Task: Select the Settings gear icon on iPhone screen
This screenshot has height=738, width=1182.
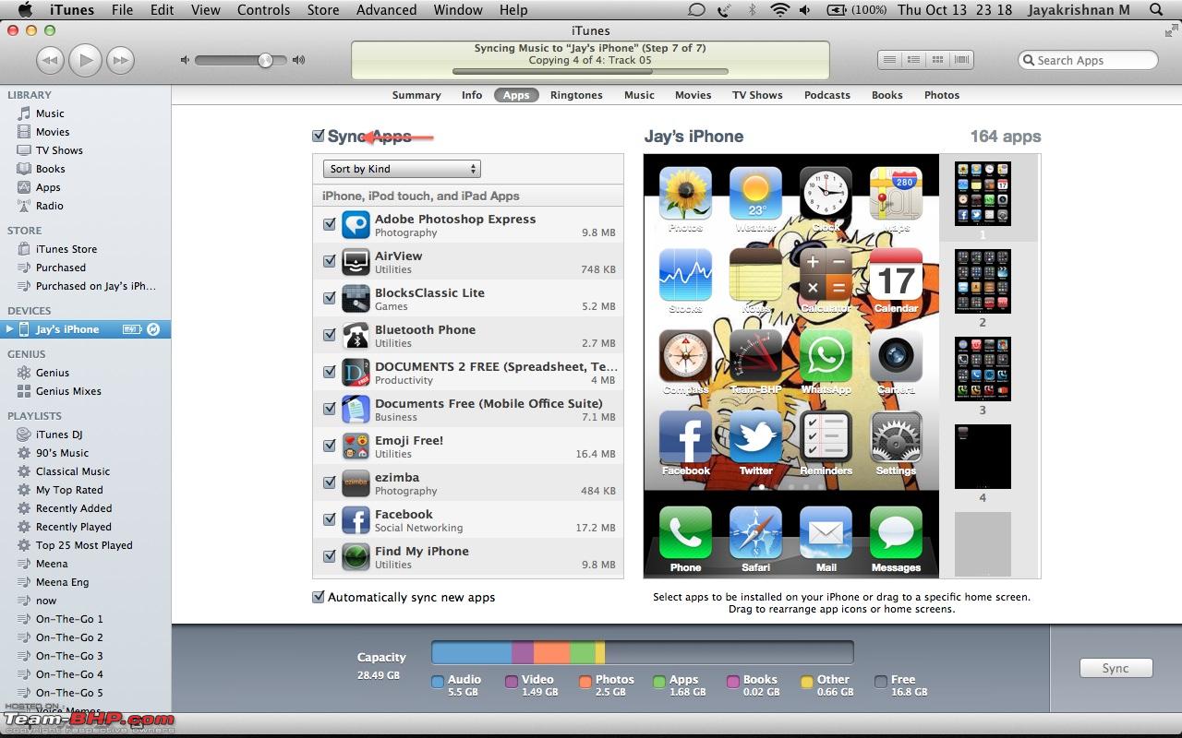Action: pos(896,438)
